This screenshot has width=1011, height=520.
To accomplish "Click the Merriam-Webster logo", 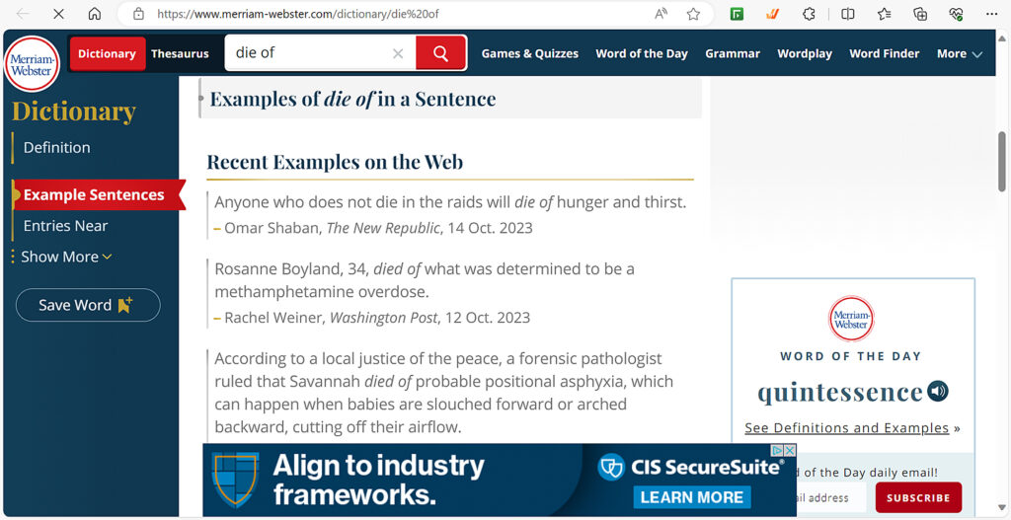I will click(33, 64).
